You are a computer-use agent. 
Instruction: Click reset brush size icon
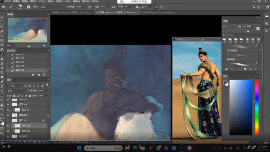(x=240, y=26)
